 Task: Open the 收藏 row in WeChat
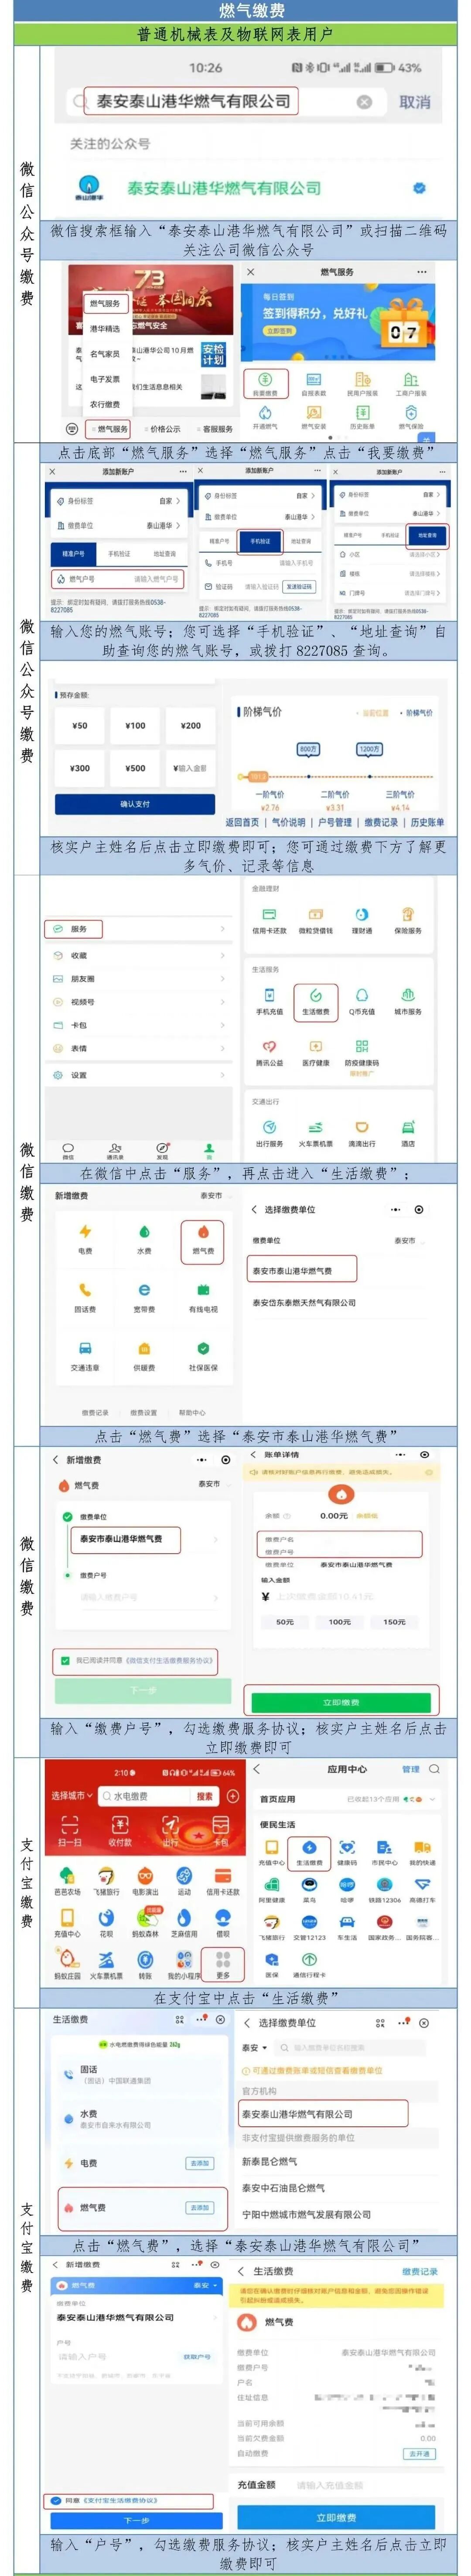(137, 955)
